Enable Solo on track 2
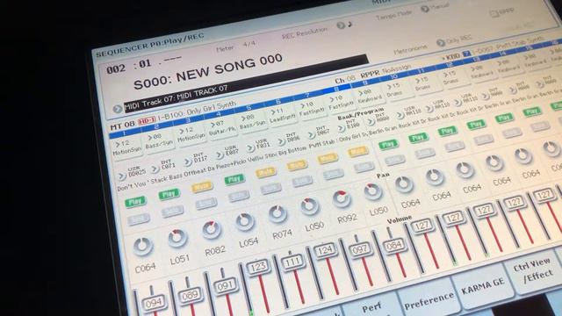This screenshot has width=562, height=316. (172, 211)
